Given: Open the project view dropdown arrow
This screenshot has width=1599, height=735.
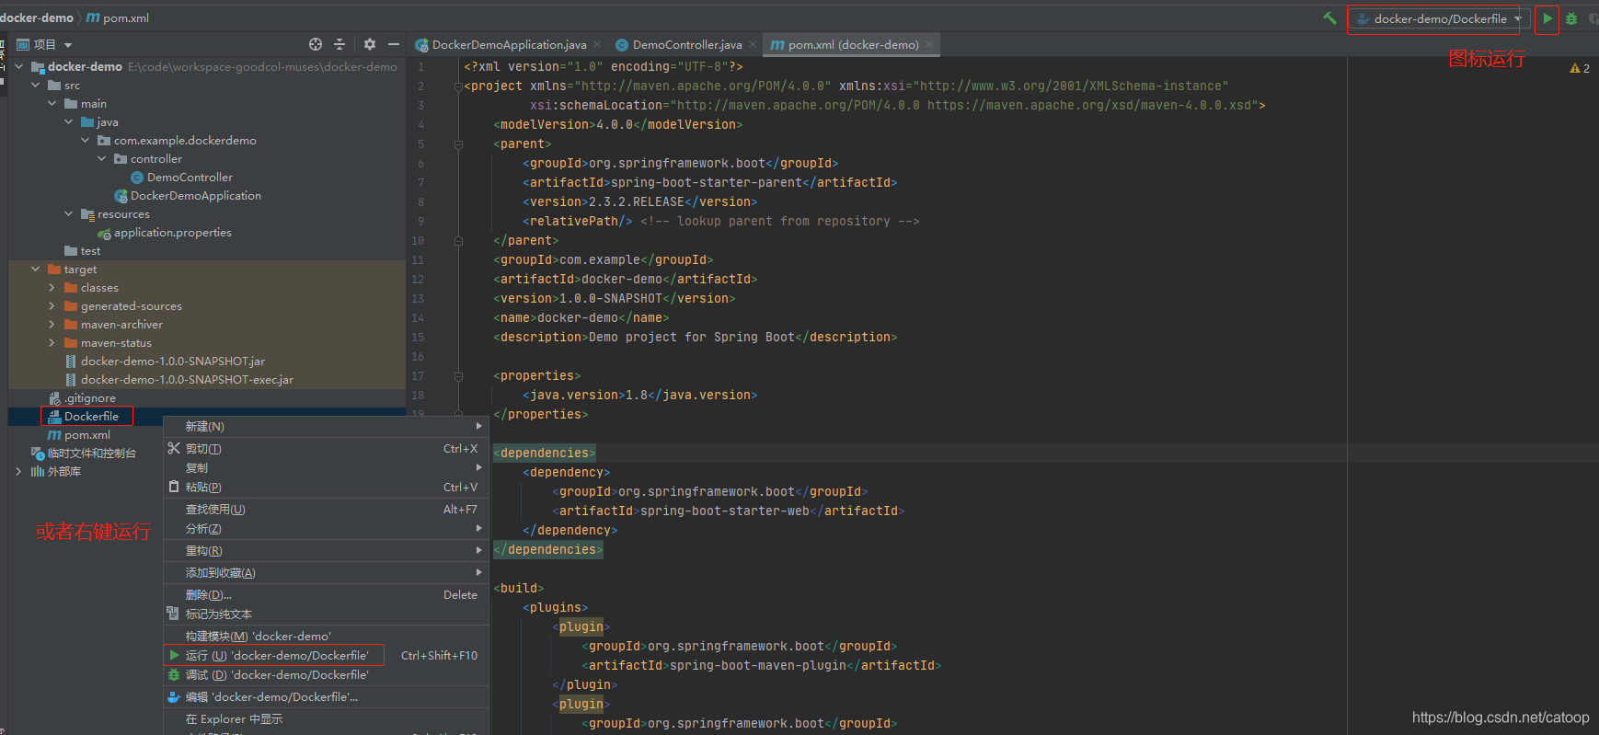Looking at the screenshot, I should (x=68, y=45).
